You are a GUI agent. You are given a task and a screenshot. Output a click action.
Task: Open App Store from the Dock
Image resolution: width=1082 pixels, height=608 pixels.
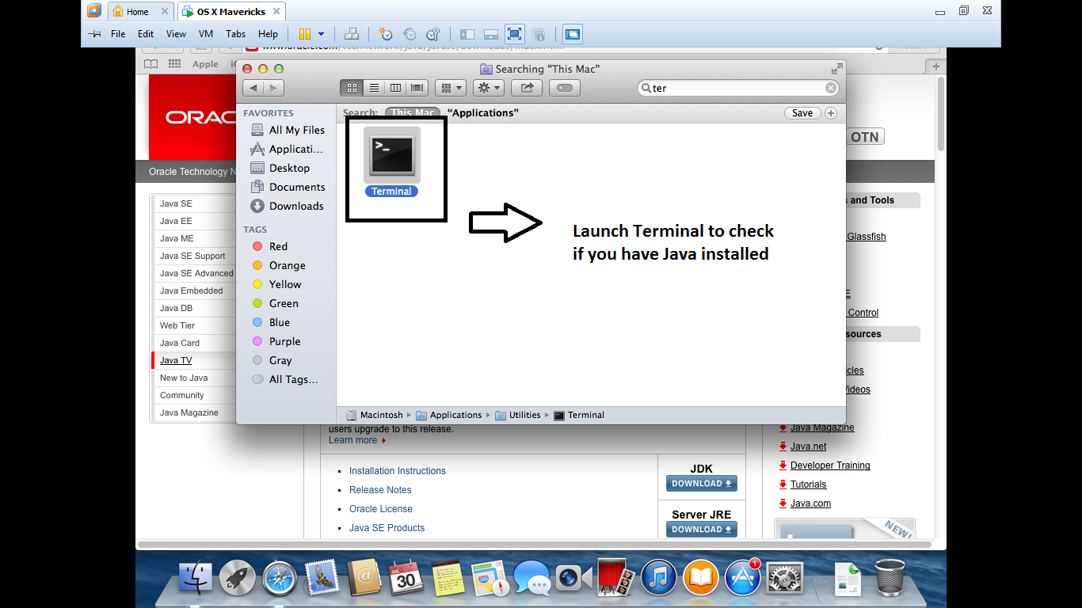(742, 577)
